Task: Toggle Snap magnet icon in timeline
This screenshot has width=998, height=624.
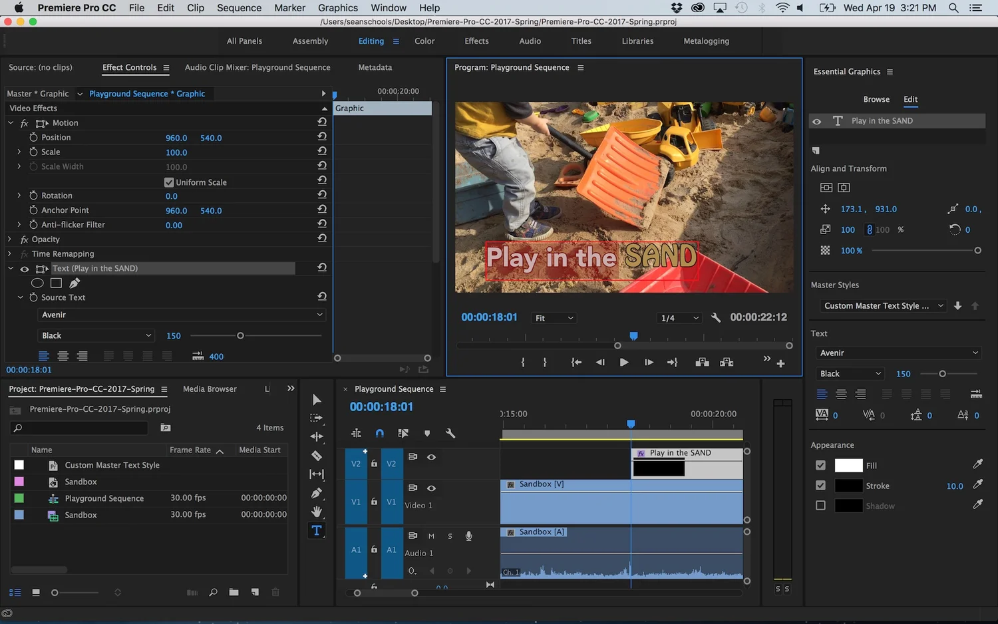Action: pyautogui.click(x=379, y=433)
